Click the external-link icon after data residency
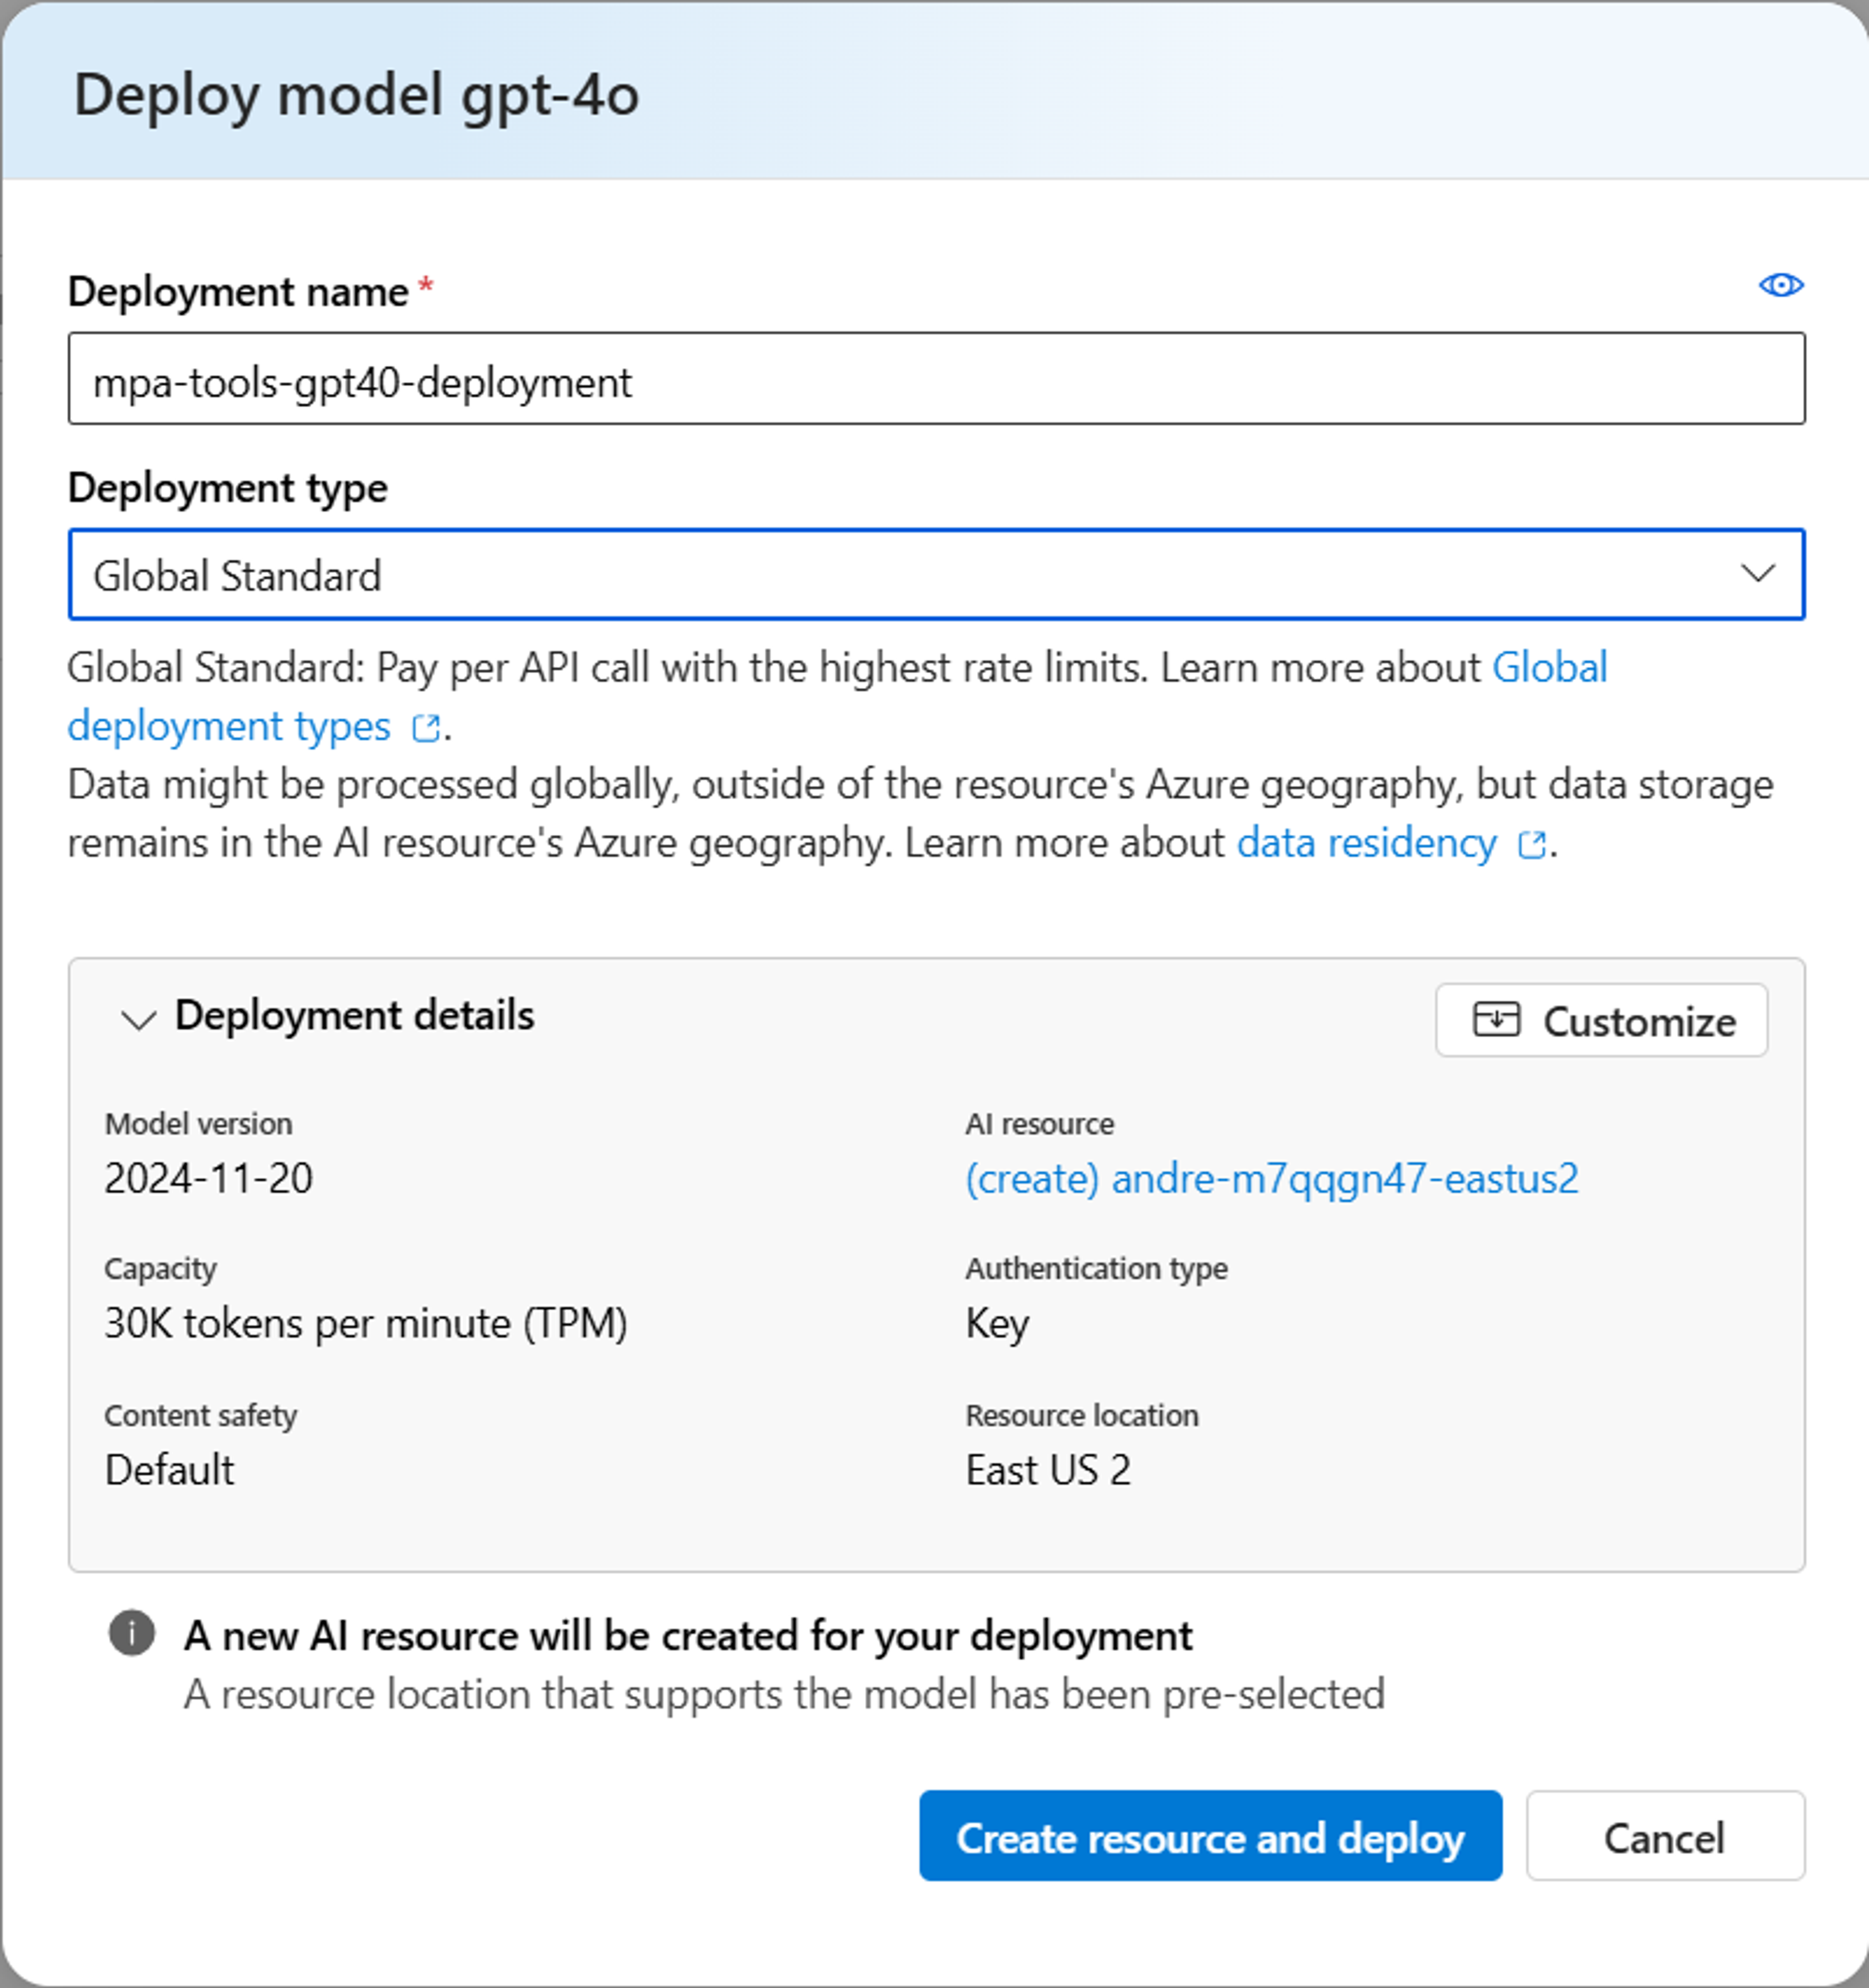This screenshot has height=1988, width=1869. coord(1531,845)
